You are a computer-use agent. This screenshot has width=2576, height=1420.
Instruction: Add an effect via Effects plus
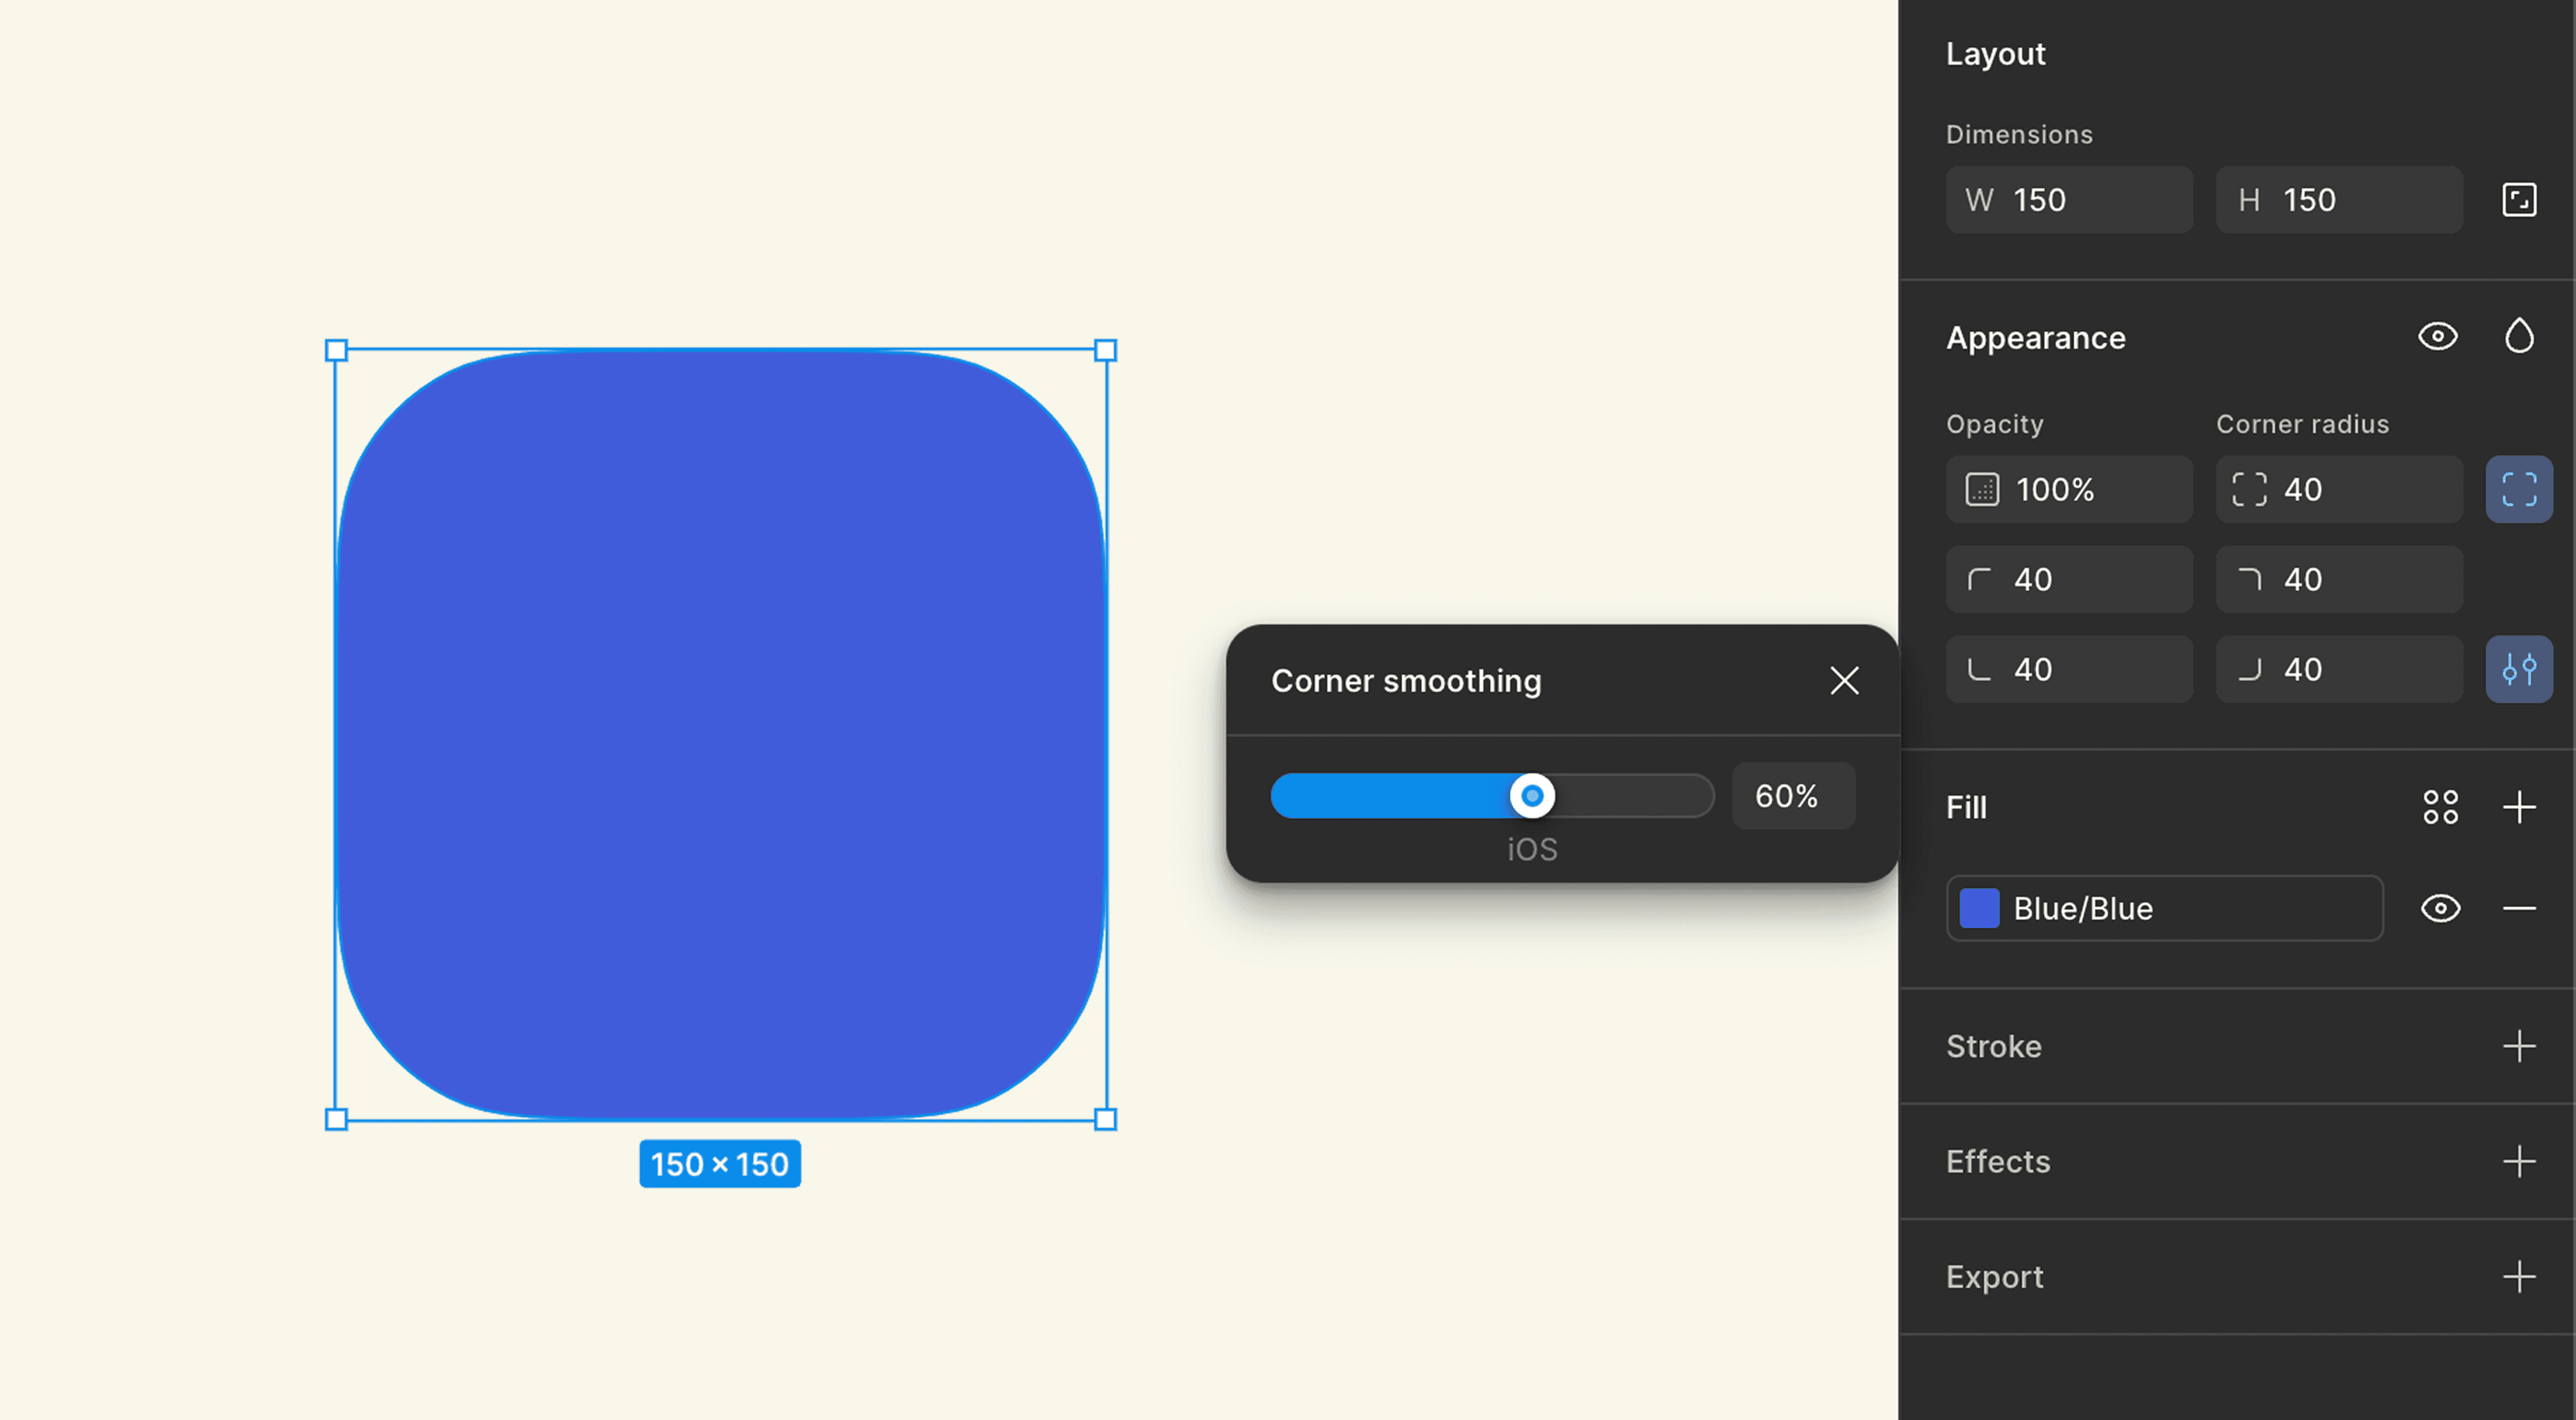(2518, 1161)
